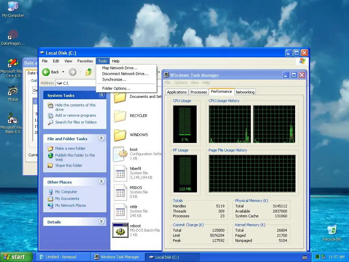Choose Map Network Drive from Tools menu
The image size is (349, 262).
[126, 68]
